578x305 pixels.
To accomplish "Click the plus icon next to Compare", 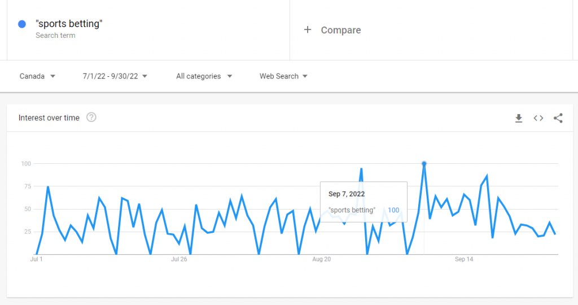I will coord(308,30).
